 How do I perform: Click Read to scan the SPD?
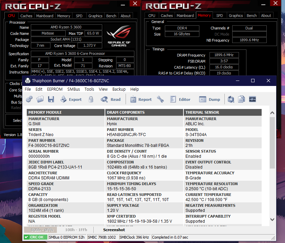[110, 100]
